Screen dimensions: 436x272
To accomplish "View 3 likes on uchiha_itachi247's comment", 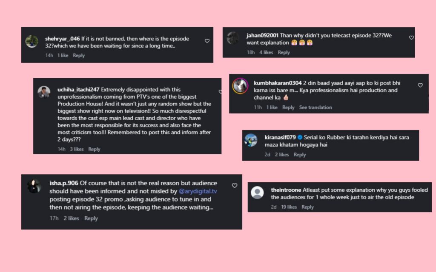I will [x=77, y=149].
